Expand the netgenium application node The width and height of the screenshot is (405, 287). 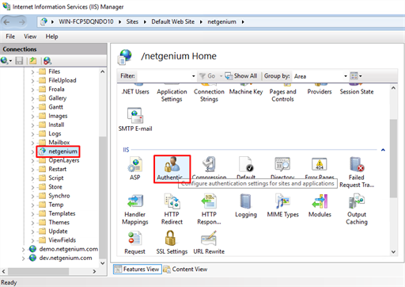point(32,151)
